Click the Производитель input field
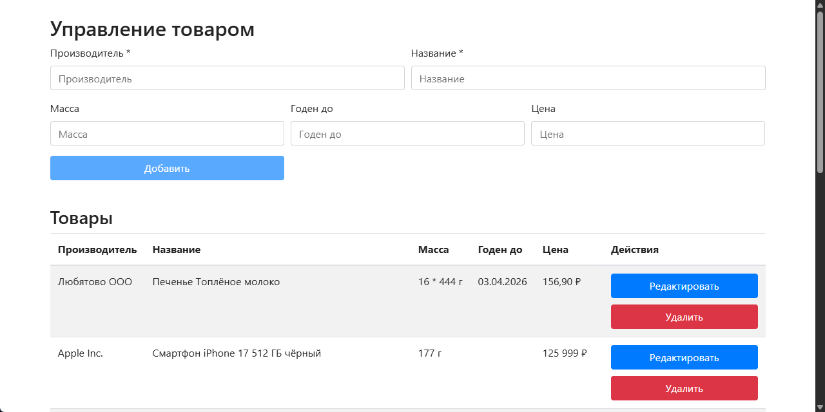The image size is (825, 412). (227, 79)
